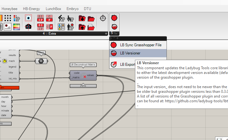Click the crosshair target icon in Extra panel
The width and height of the screenshot is (228, 140).
click(x=102, y=18)
